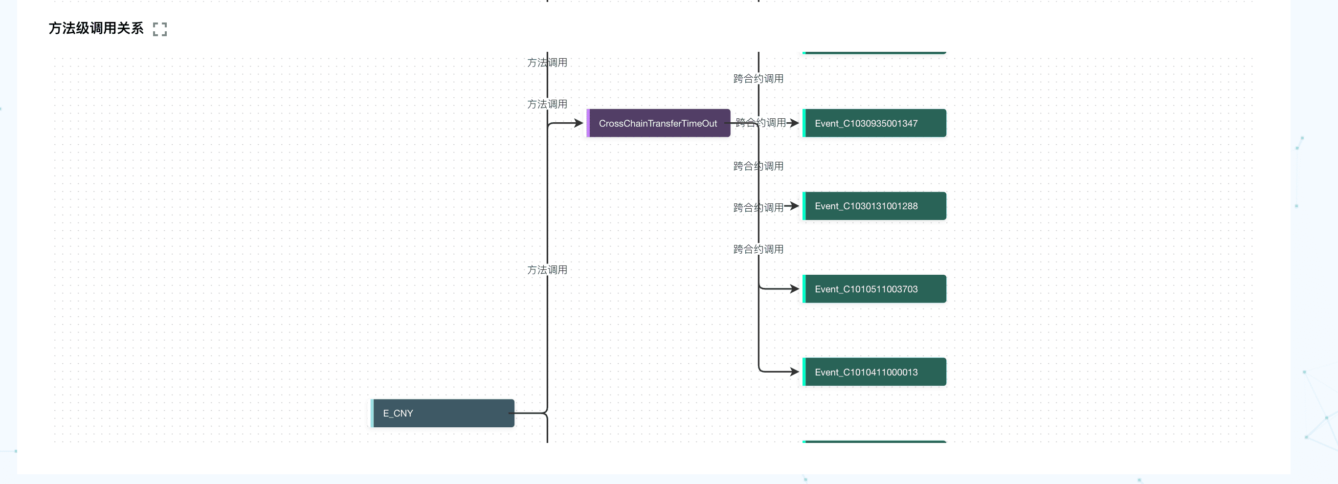Click arrowhead pointing into Event_C1010411000013
This screenshot has width=1338, height=484.
794,372
